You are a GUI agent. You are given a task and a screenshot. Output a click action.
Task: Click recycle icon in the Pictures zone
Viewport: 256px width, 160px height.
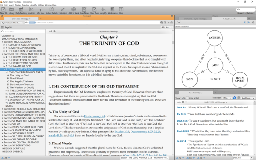253,22
